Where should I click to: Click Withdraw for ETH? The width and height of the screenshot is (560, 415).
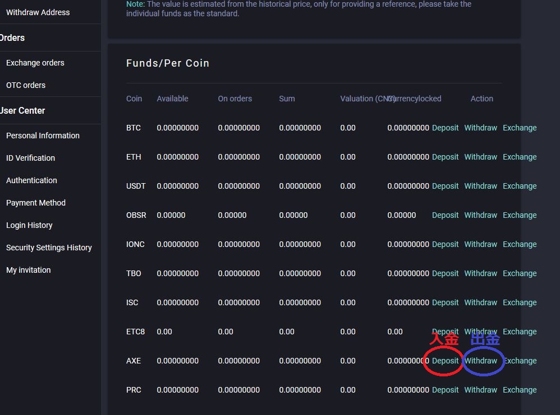coord(480,157)
